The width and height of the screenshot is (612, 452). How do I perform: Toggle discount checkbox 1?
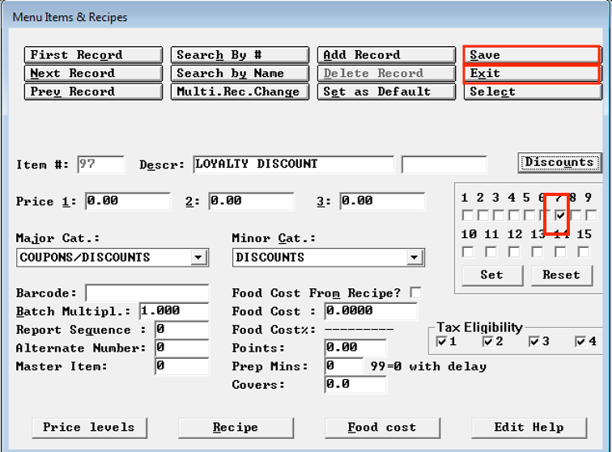(x=467, y=215)
